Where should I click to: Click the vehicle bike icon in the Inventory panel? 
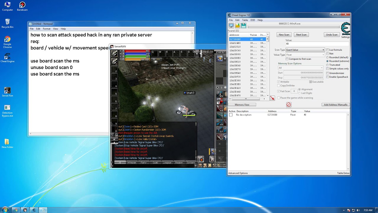click(219, 59)
